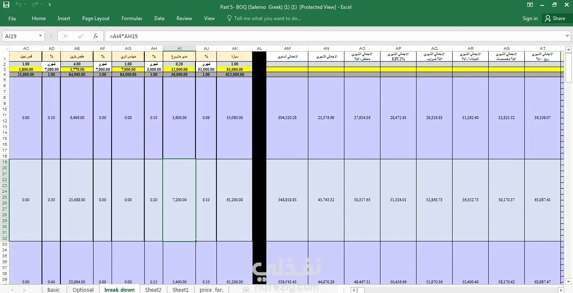Image resolution: width=573 pixels, height=293 pixels.
Task: Open the View tab
Action: point(209,18)
